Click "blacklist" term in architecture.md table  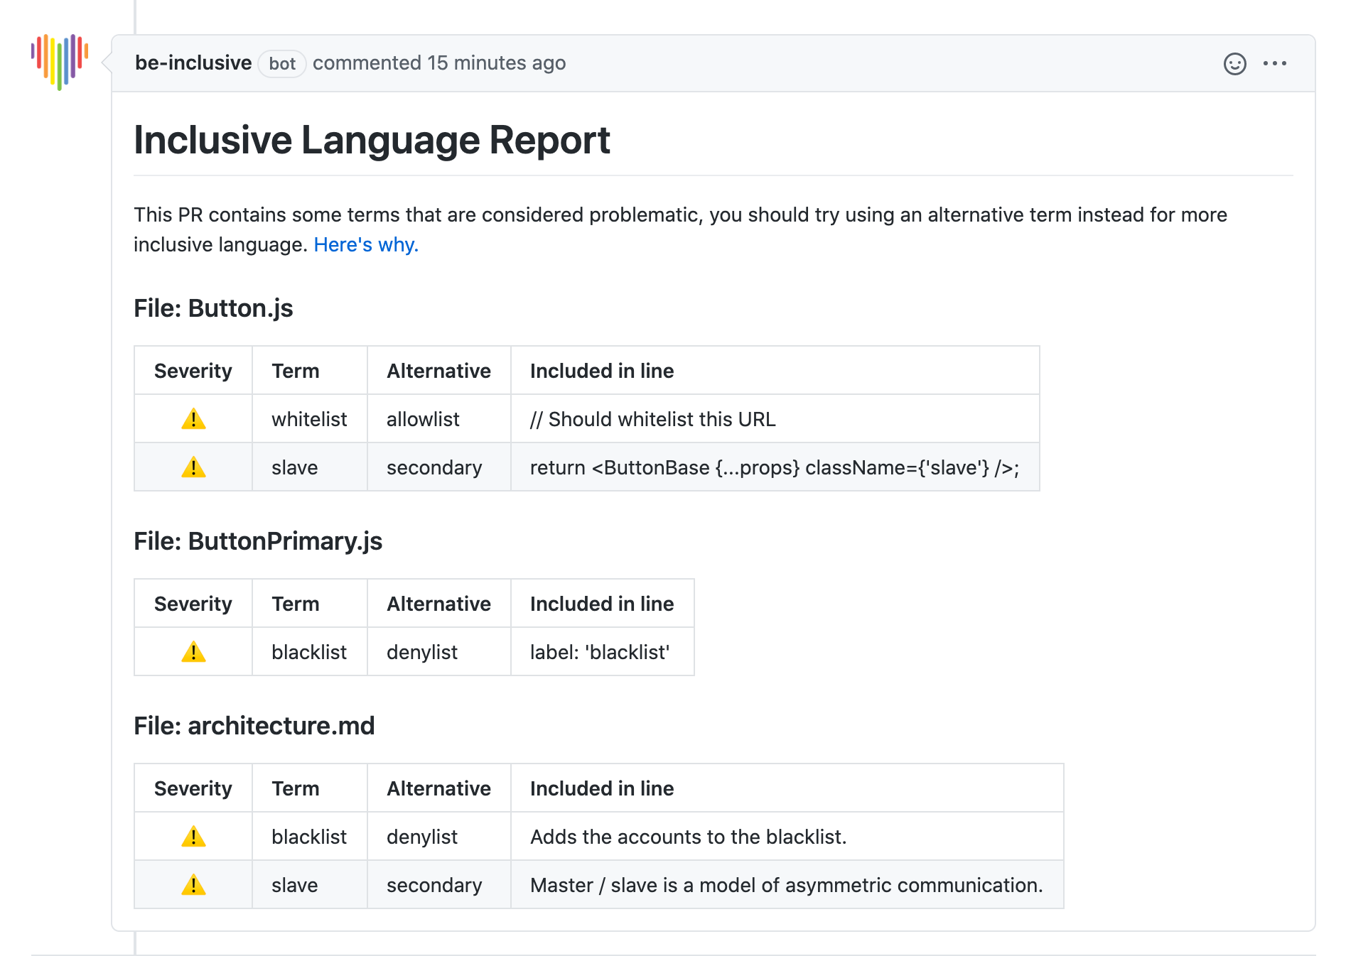(310, 837)
